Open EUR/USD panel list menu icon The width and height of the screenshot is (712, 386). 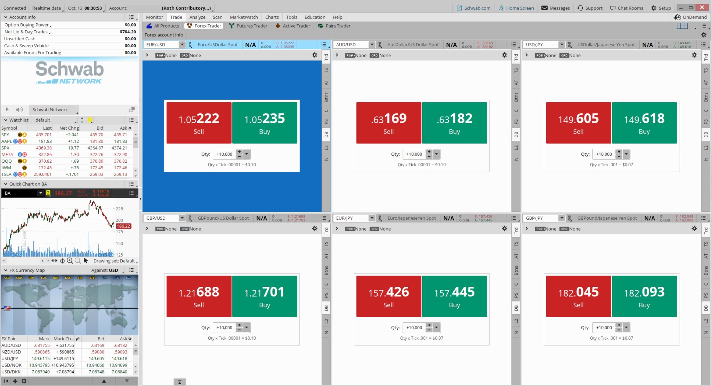point(324,44)
